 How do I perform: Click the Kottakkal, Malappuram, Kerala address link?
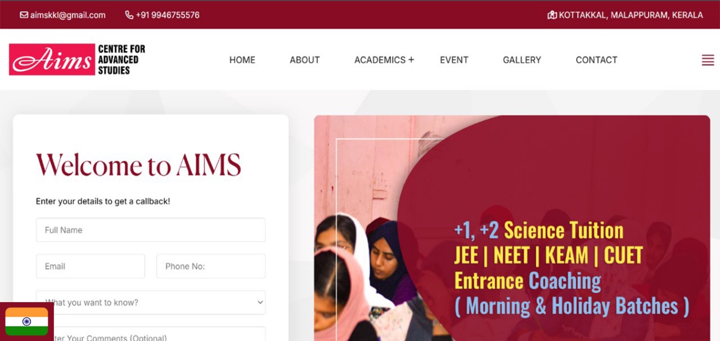[631, 15]
